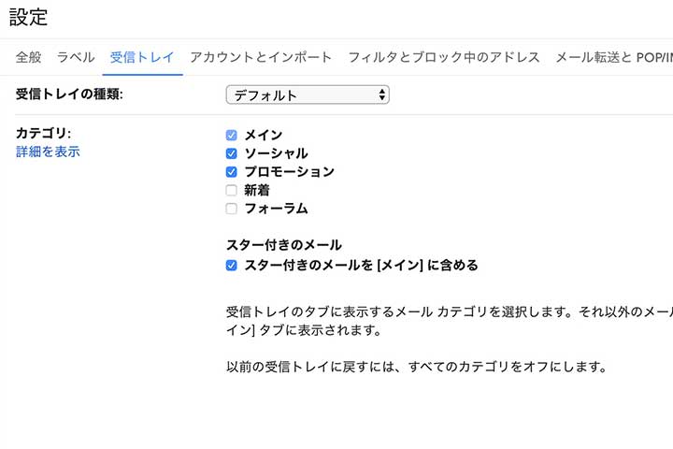Open the アカウントとインポート tab
Viewport: 673px width, 449px height.
point(261,57)
